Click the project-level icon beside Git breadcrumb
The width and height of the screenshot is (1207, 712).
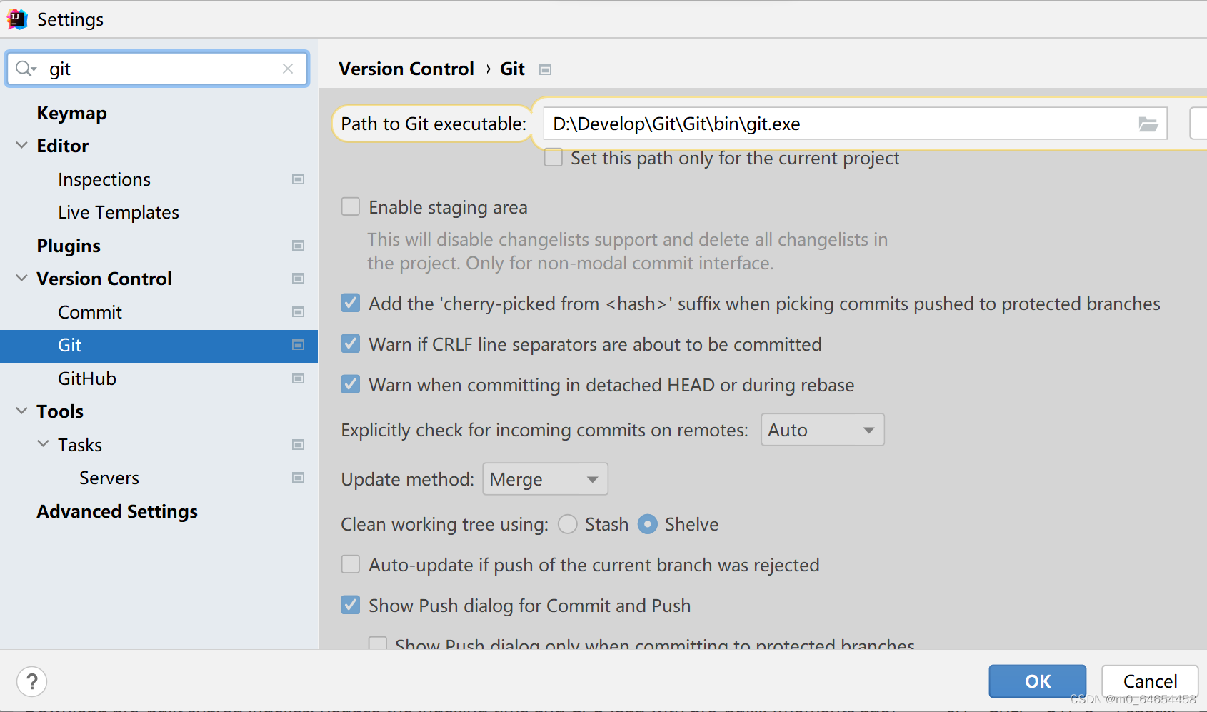[545, 69]
